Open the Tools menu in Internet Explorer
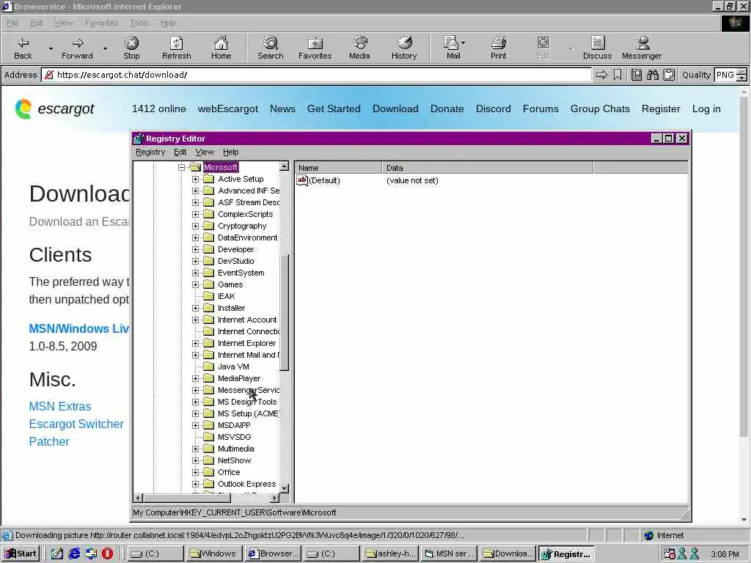This screenshot has height=563, width=751. tap(139, 23)
